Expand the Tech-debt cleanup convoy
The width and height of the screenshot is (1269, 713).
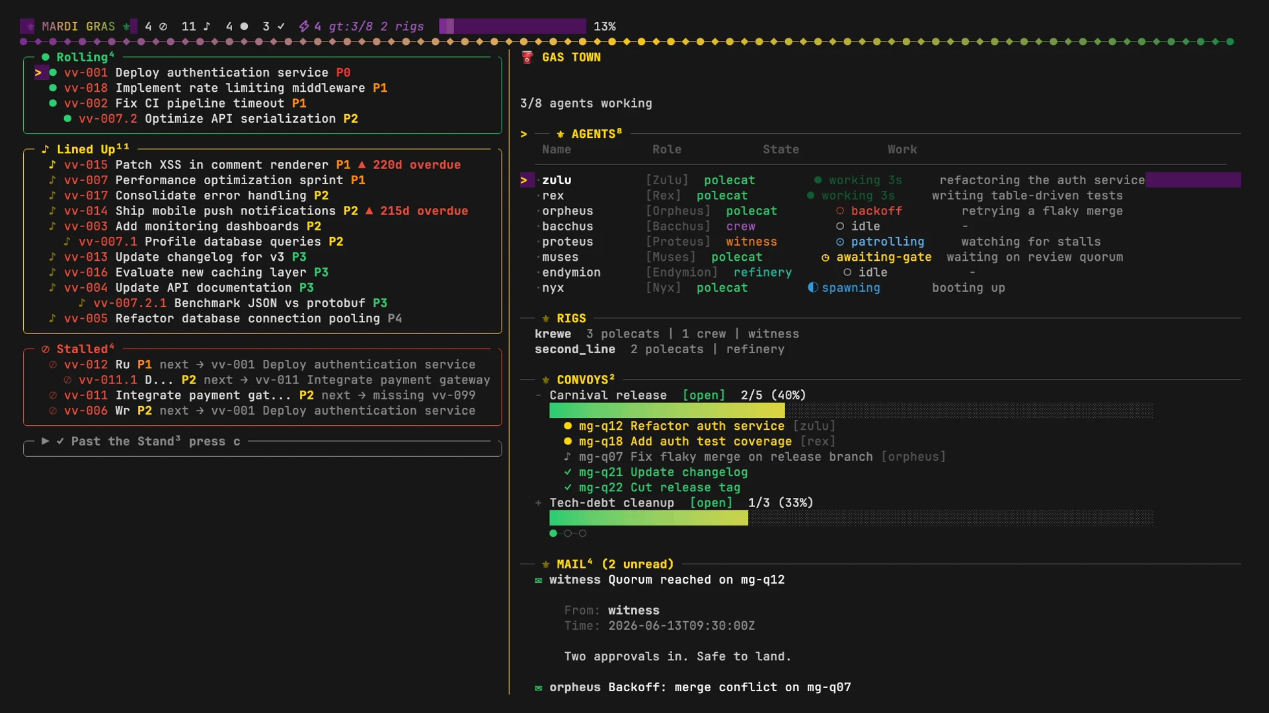539,503
